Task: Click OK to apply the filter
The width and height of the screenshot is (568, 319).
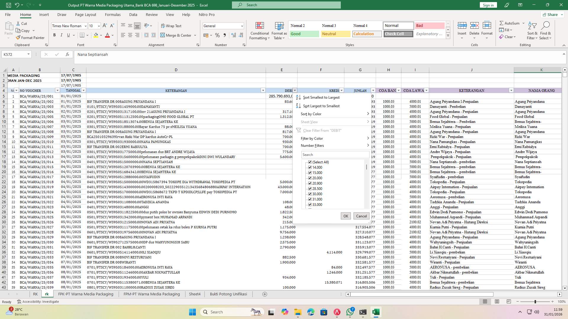Action: (346, 216)
